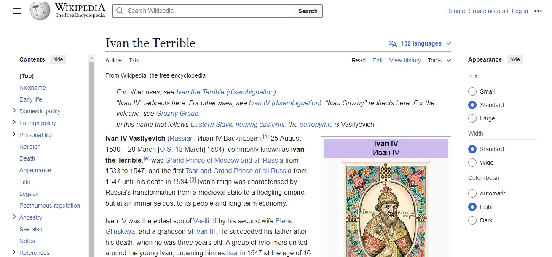Open the View history tab
The height and width of the screenshot is (257, 552).
(x=405, y=60)
